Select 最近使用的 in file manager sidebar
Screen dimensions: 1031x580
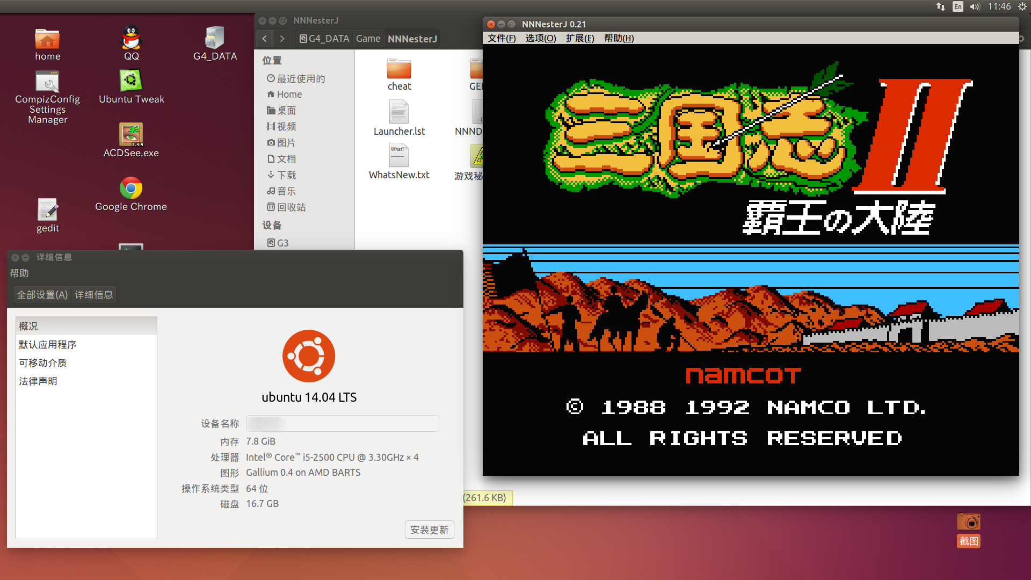(x=296, y=78)
